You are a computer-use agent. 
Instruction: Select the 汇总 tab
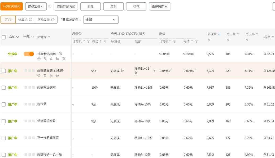8,19
